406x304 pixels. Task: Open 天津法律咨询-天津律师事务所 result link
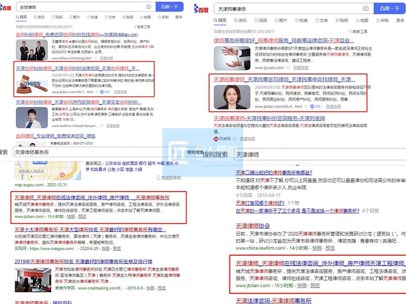[x=274, y=300]
